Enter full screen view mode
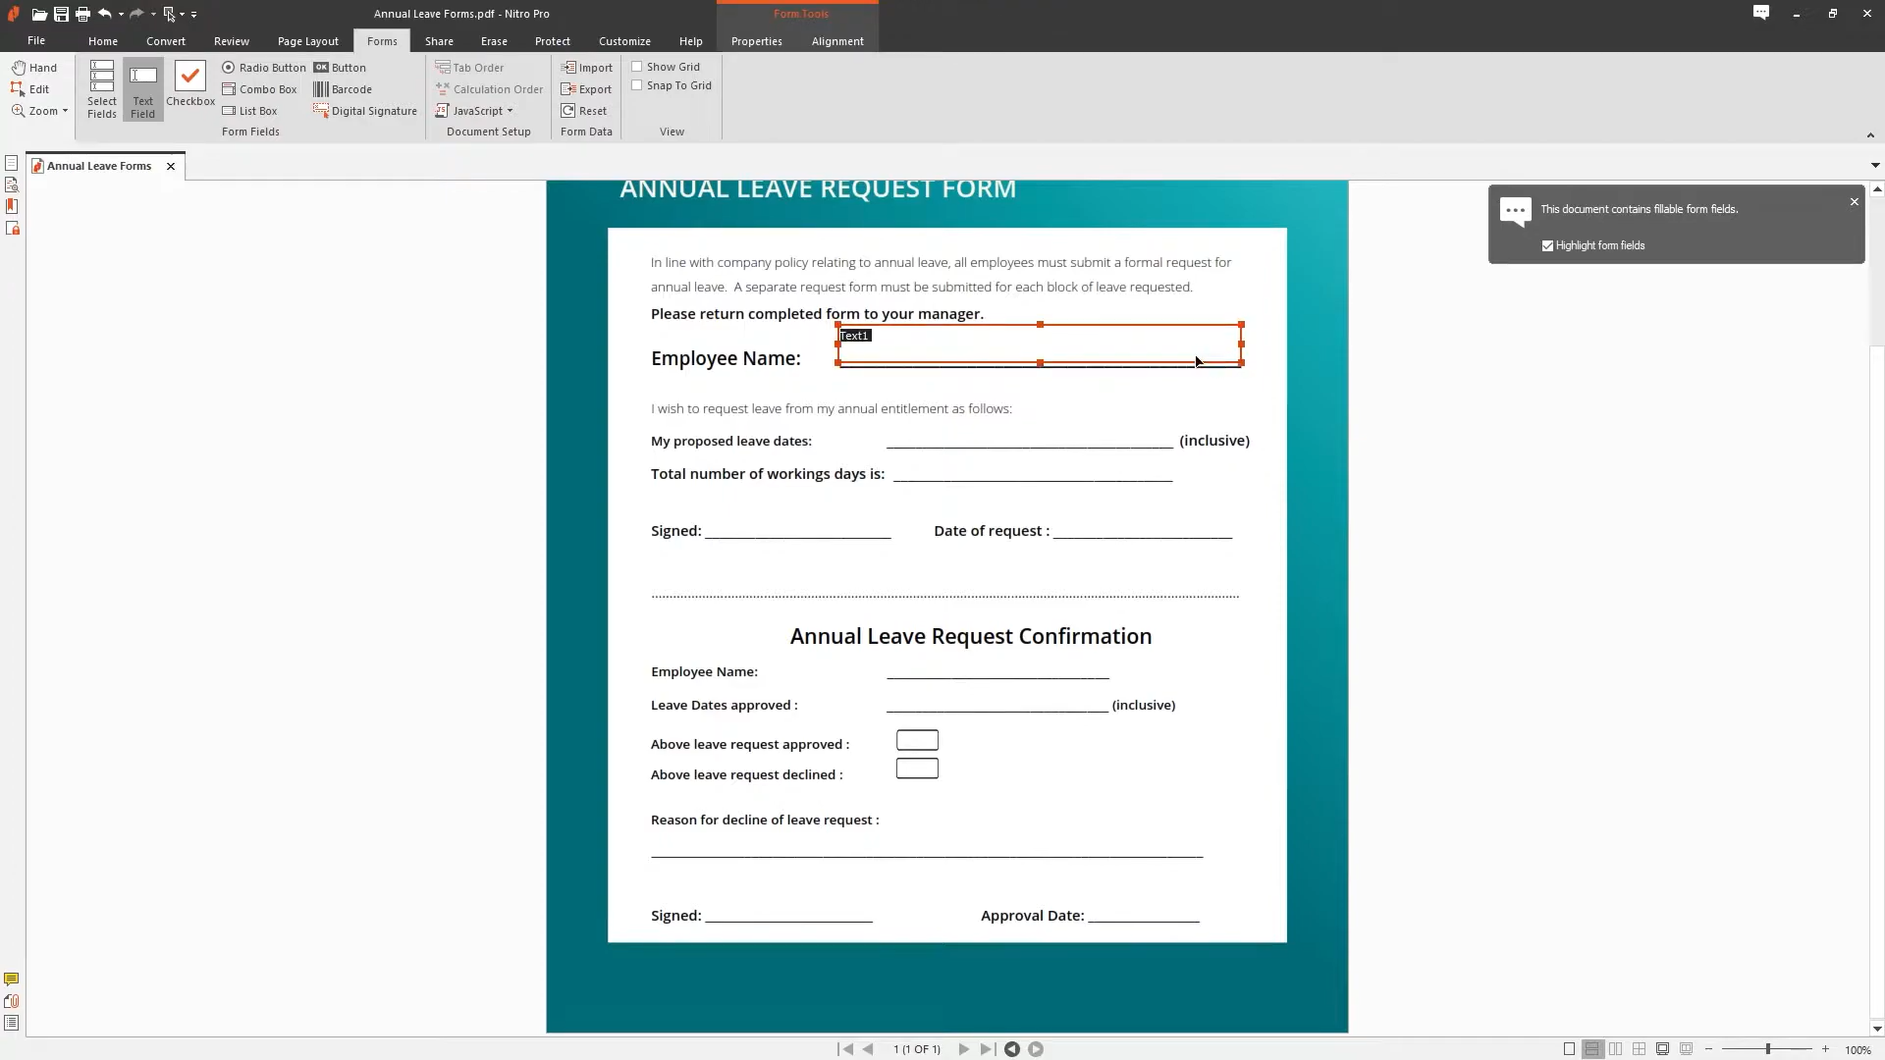Viewport: 1885px width, 1060px height. (x=1663, y=1049)
